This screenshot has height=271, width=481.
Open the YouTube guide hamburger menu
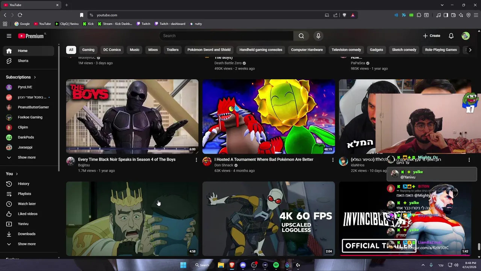(9, 36)
